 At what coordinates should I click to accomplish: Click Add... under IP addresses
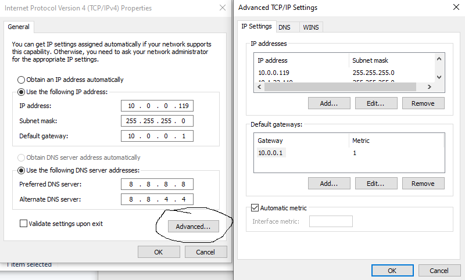(329, 103)
